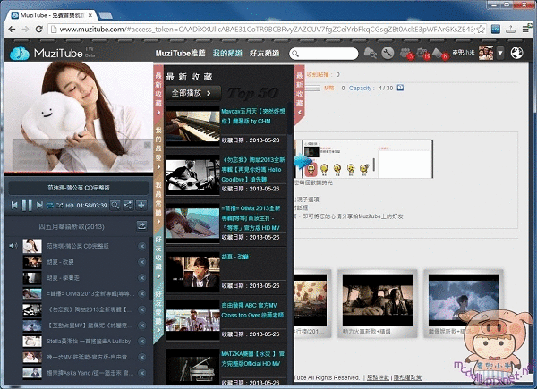537x389 pixels.
Task: Click the 全部播放 play-all button
Action: (193, 93)
